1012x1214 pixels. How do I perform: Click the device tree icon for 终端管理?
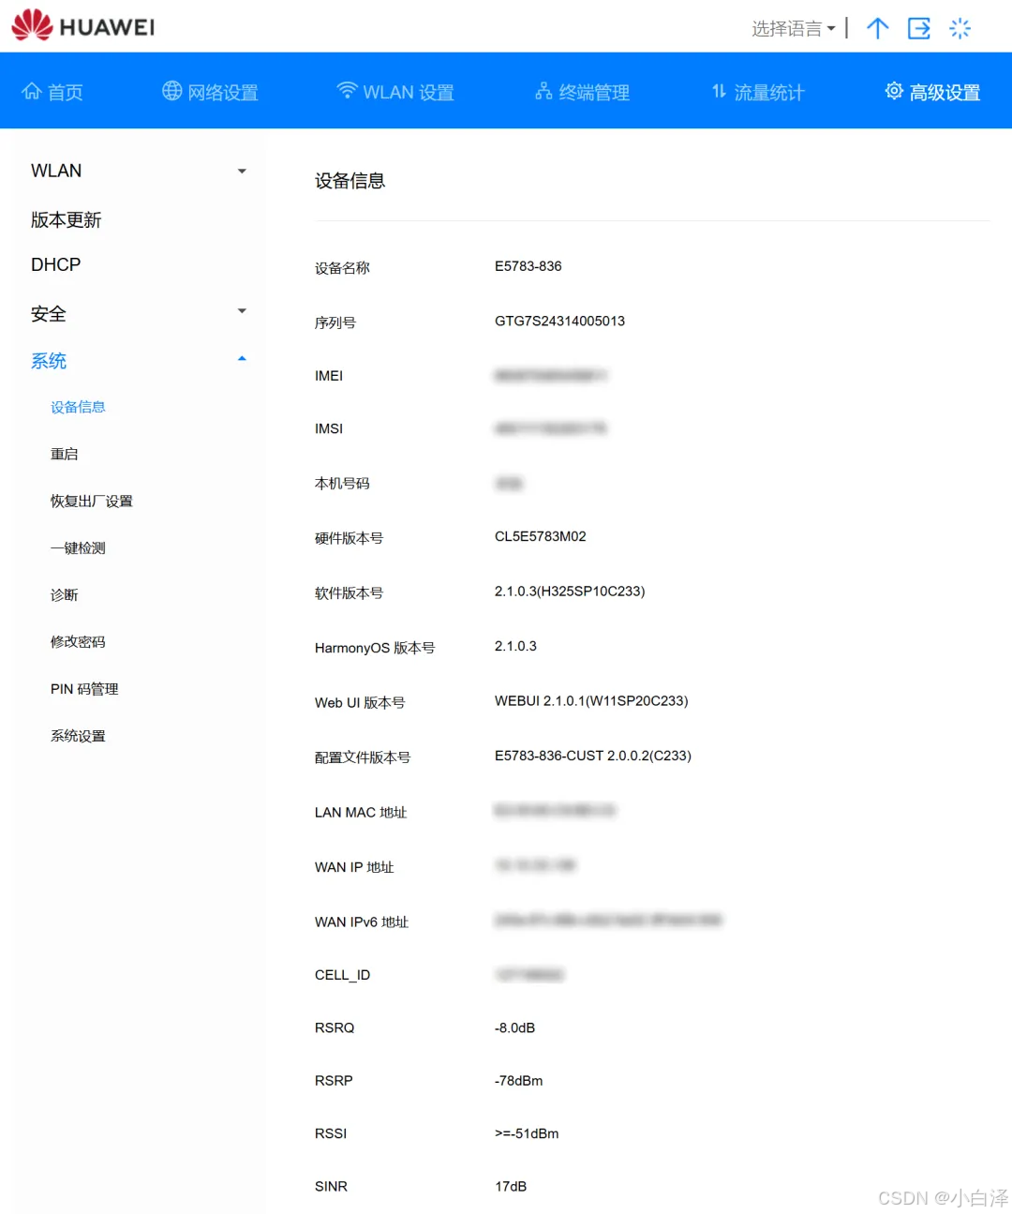click(x=543, y=91)
